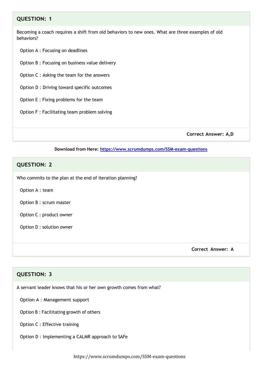Choose Option B: Facilitating growth of others
The width and height of the screenshot is (263, 371).
pos(60,312)
